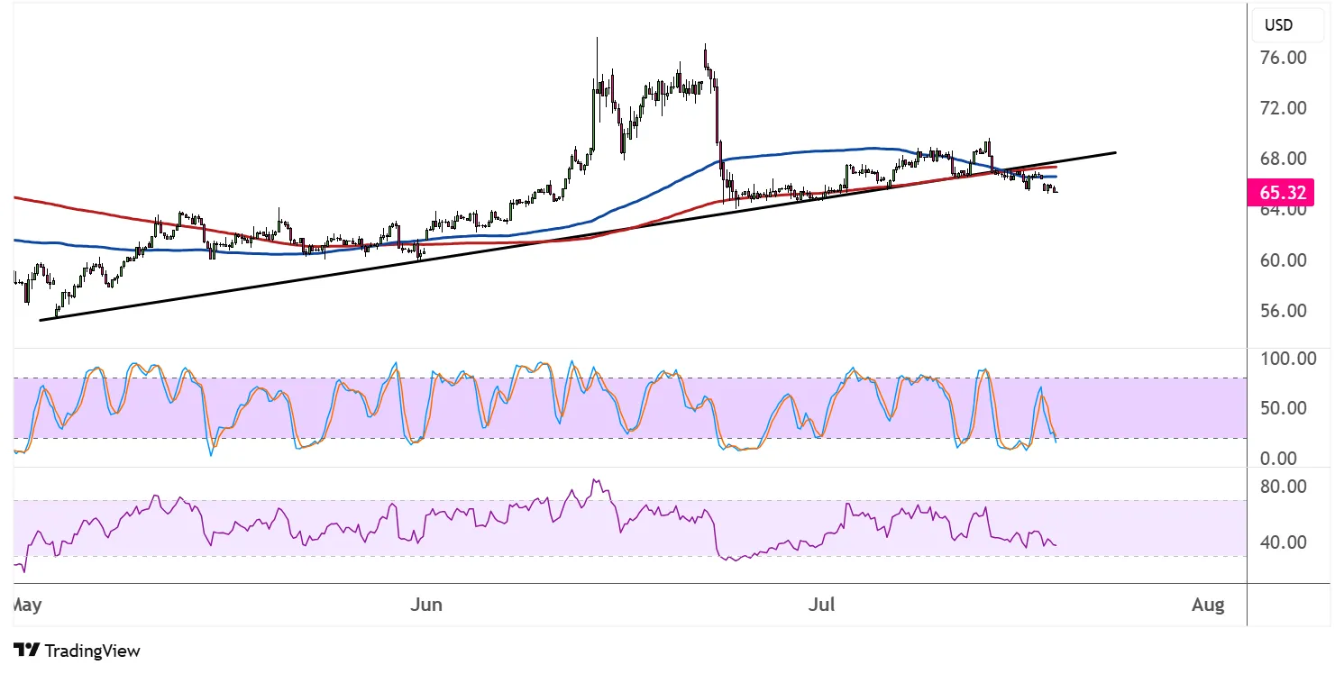Click the 0.00 stochastic scale label

(x=1280, y=459)
